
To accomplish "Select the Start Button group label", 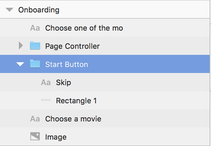I will coord(67,64).
